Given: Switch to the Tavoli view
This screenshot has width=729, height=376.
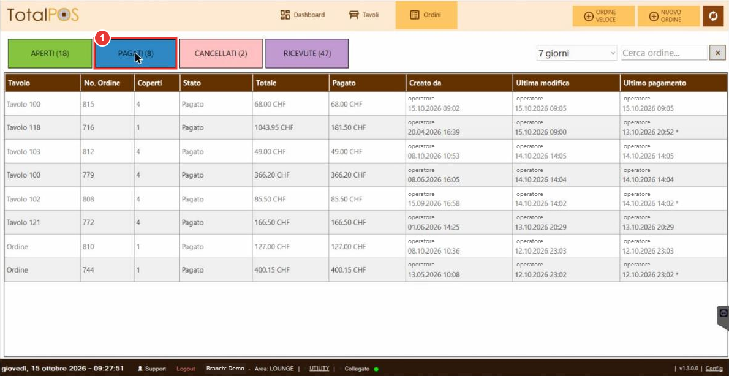Looking at the screenshot, I should pos(364,15).
